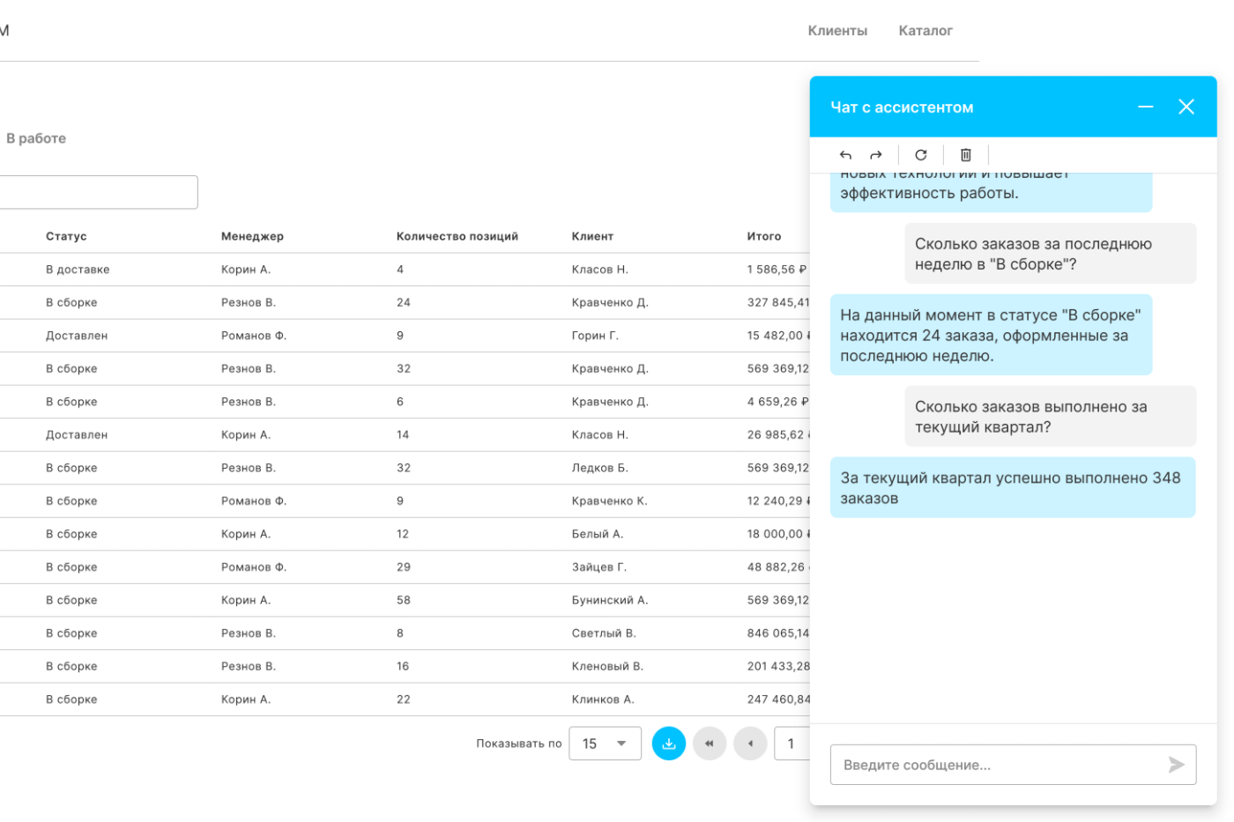This screenshot has width=1234, height=822.
Task: Switch to the В работе tab
Action: pyautogui.click(x=36, y=138)
